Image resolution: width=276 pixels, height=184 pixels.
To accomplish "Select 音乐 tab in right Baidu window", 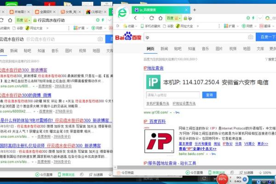I will [x=205, y=49].
